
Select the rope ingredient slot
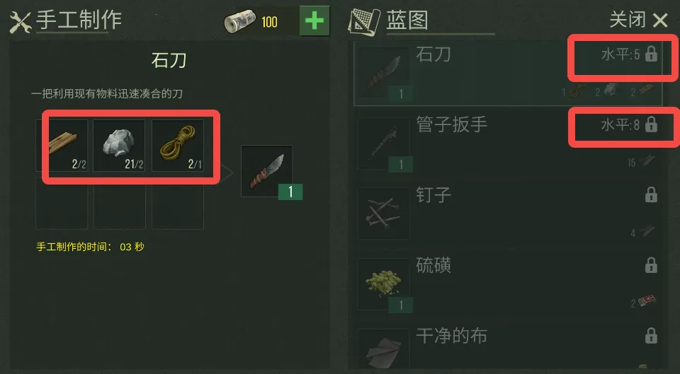(177, 146)
